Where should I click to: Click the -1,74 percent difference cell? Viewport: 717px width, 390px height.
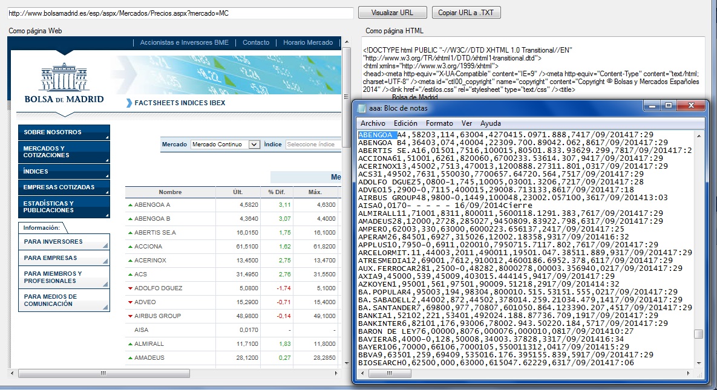(x=284, y=288)
